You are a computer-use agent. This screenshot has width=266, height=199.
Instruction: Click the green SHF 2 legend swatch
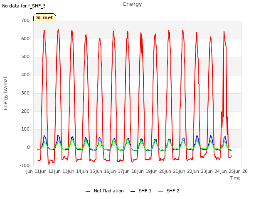[x=160, y=192]
